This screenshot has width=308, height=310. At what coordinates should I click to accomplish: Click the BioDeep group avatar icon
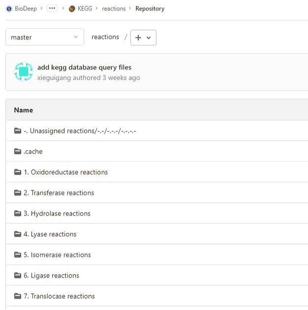(9, 9)
